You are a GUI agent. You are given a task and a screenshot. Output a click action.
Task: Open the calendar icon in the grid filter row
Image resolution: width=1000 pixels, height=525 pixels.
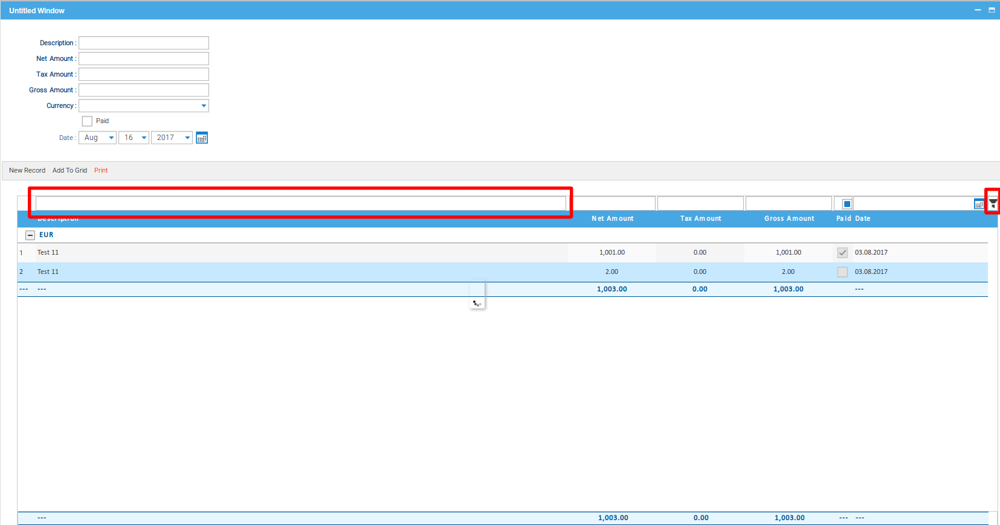pos(979,204)
